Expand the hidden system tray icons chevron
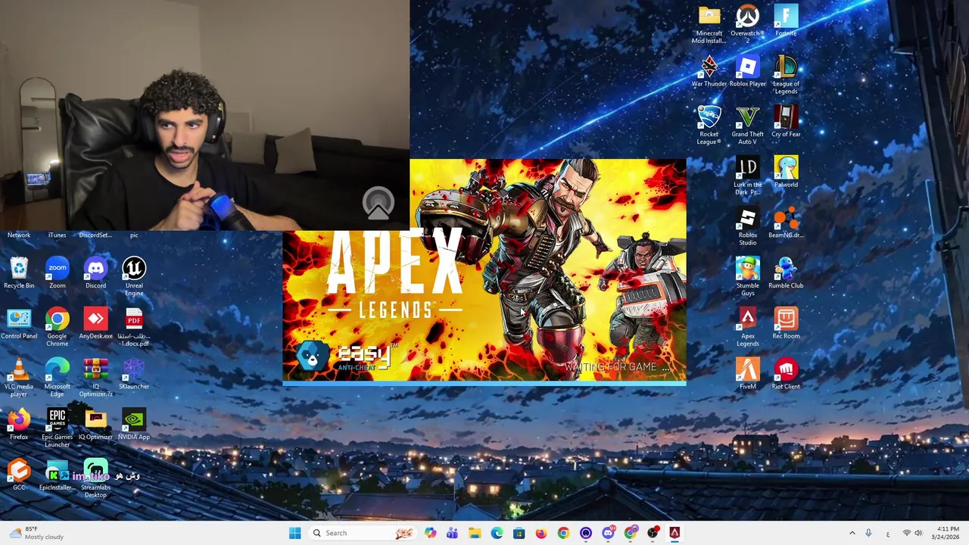The height and width of the screenshot is (545, 969). point(852,533)
